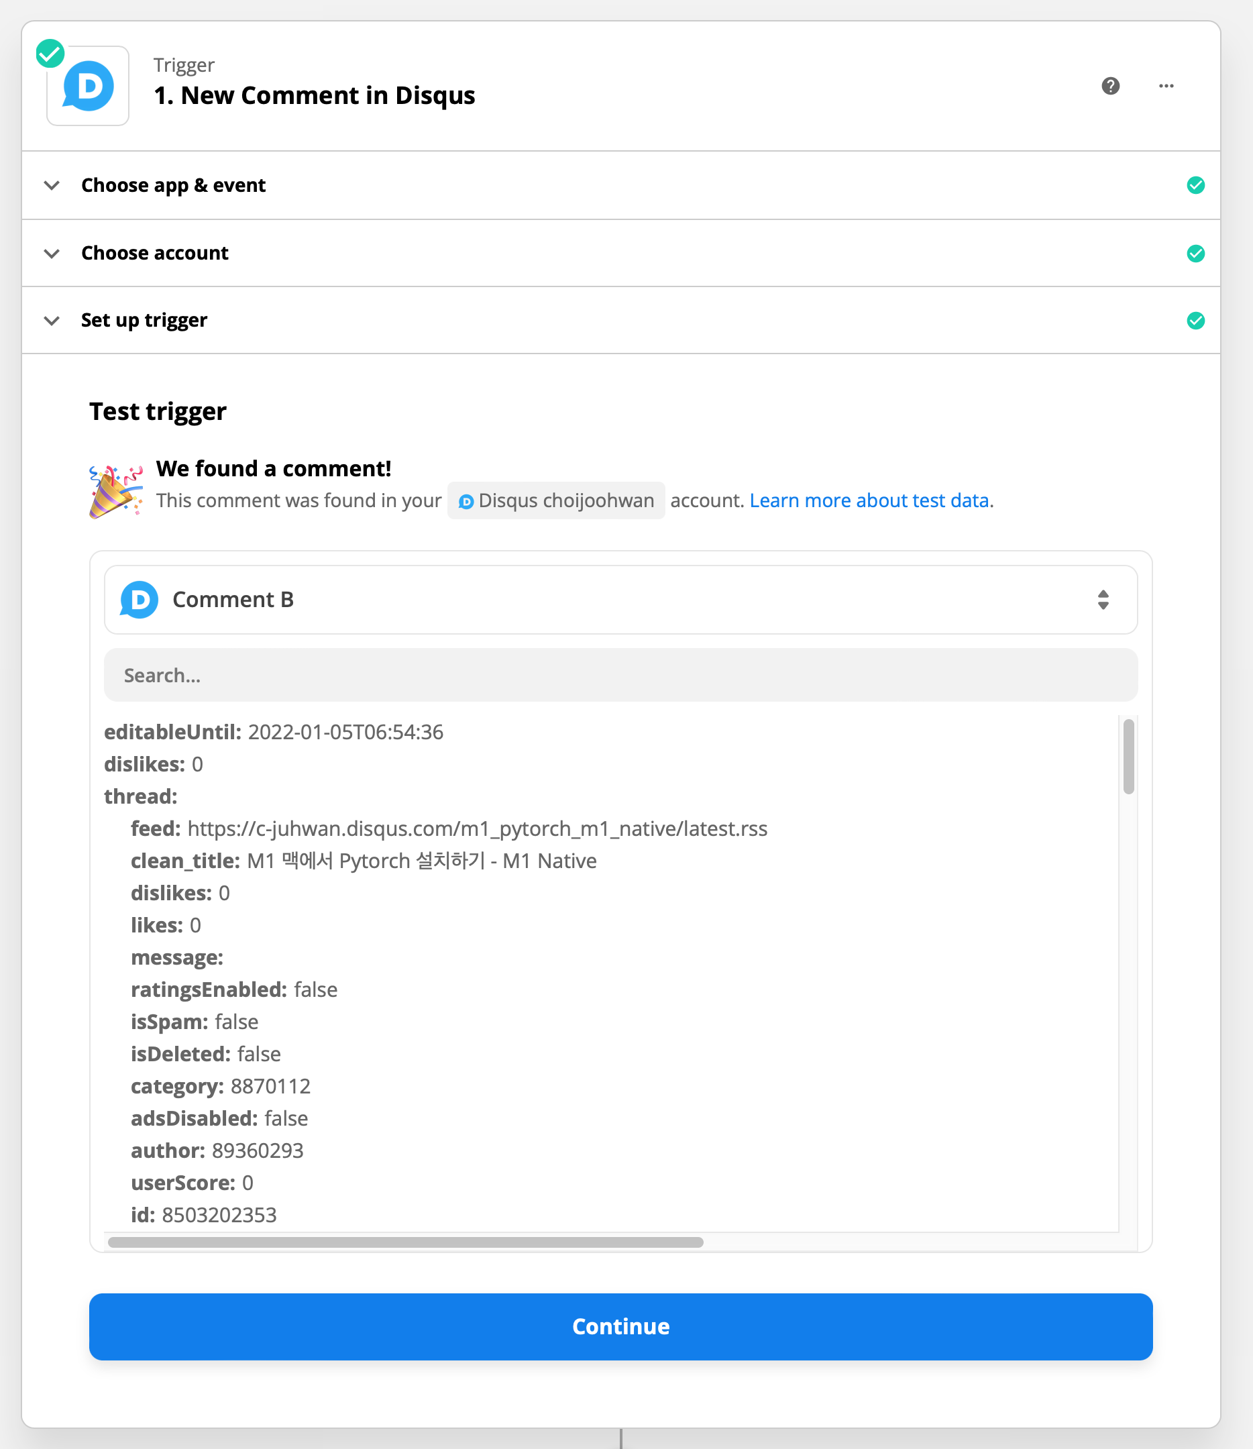Select the thread feed URL value
Image resolution: width=1253 pixels, height=1449 pixels.
(x=477, y=828)
